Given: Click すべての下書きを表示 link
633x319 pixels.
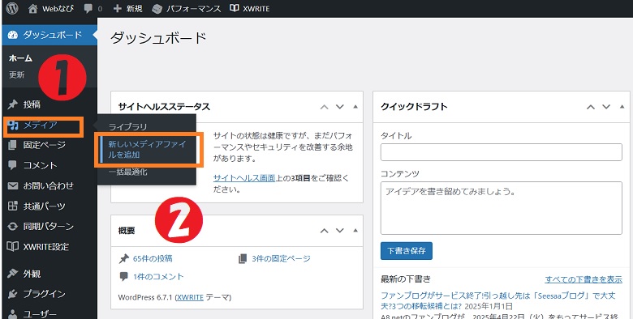Looking at the screenshot, I should [x=583, y=279].
